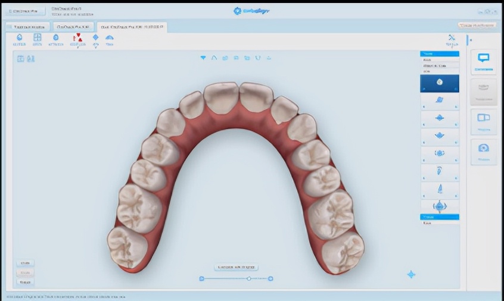Open the crossed tools icon at top right
Image resolution: width=504 pixels, height=301 pixels.
point(452,39)
